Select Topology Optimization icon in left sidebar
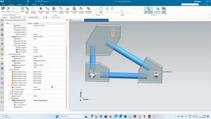 pyautogui.click(x=2, y=59)
